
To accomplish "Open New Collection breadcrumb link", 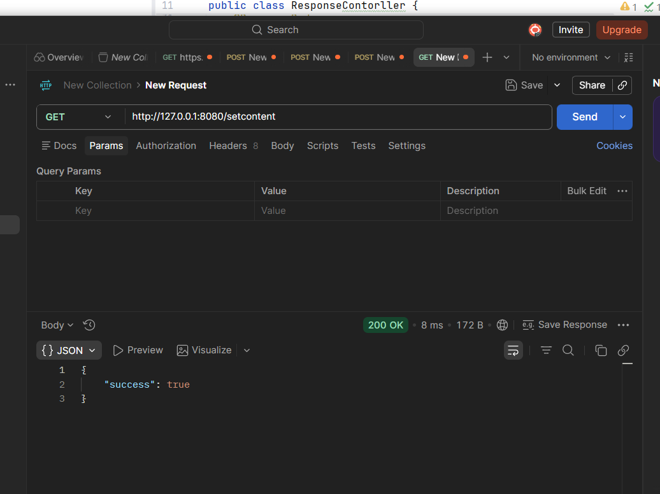I will 97,85.
